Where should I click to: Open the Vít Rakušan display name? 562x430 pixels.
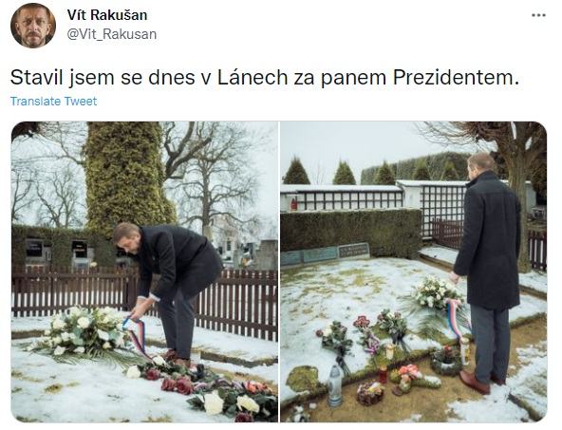(107, 15)
